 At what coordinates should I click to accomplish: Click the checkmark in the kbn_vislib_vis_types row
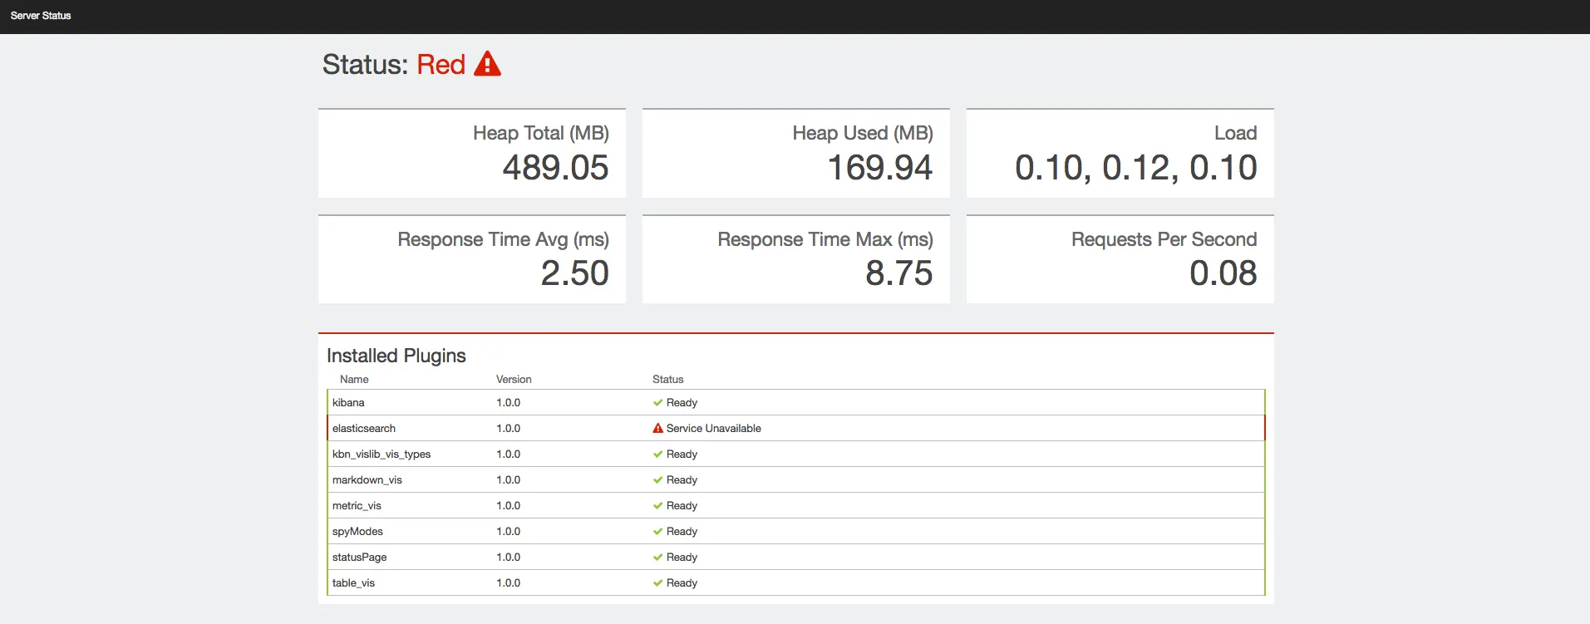pyautogui.click(x=657, y=454)
